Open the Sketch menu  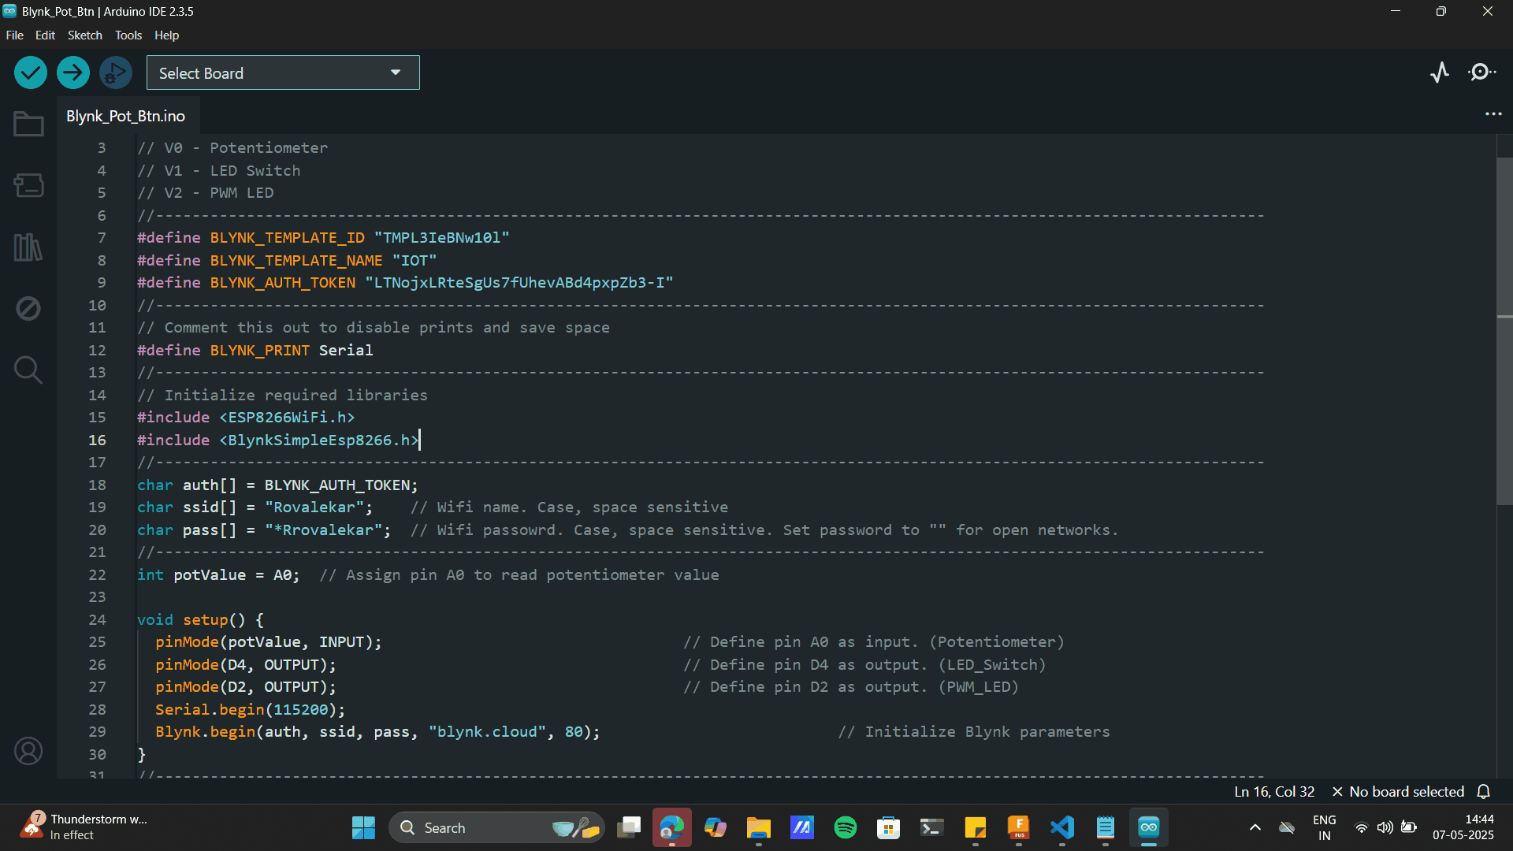(85, 35)
